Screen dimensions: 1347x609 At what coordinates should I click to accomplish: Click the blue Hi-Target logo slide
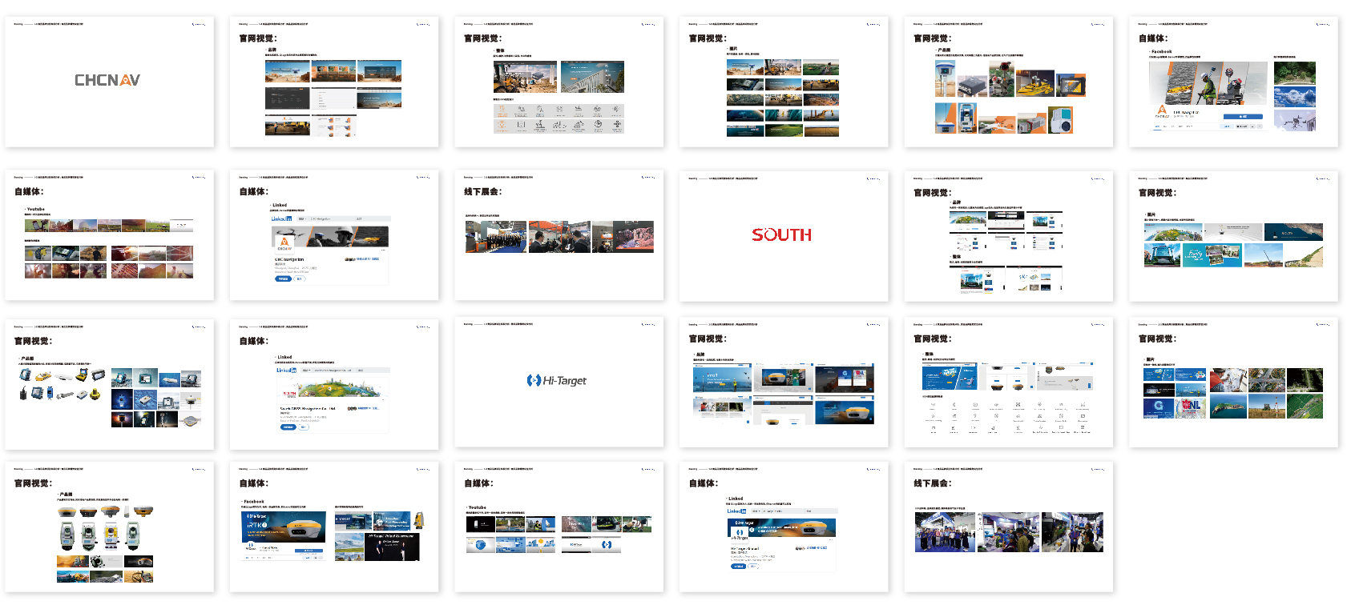click(559, 382)
